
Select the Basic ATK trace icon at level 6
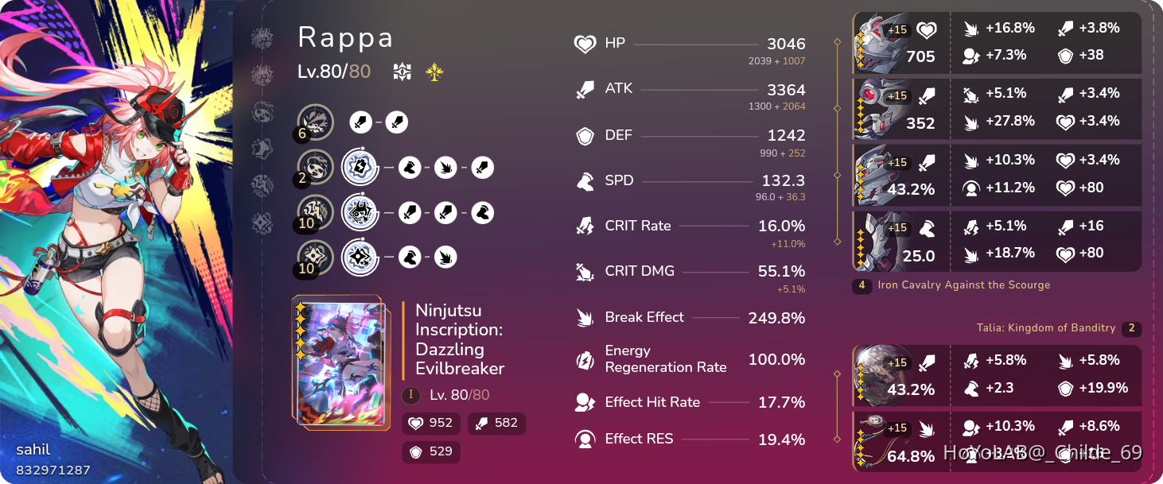tap(314, 122)
